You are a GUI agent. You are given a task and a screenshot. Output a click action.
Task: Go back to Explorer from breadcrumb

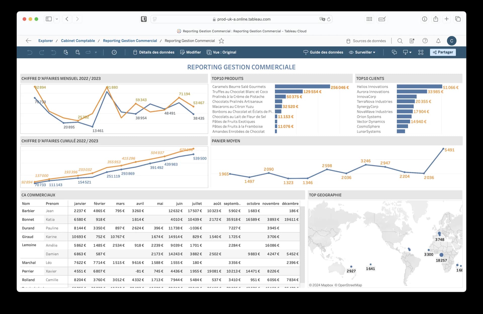click(x=46, y=41)
